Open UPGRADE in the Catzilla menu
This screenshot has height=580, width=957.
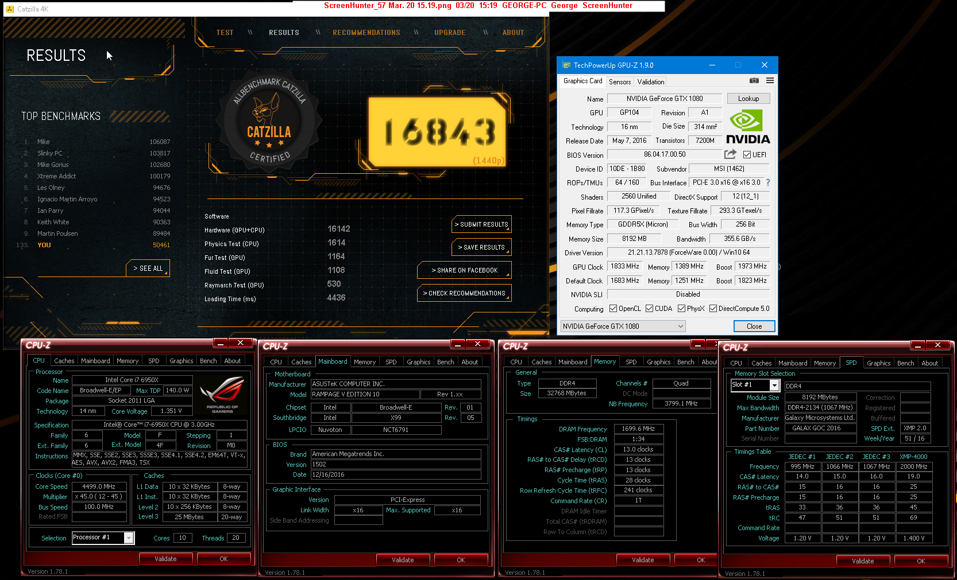tap(450, 33)
